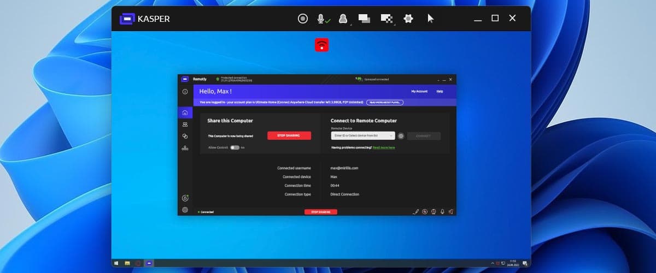The image size is (656, 273).
Task: Start recording with the KASPER record icon
Action: (303, 19)
